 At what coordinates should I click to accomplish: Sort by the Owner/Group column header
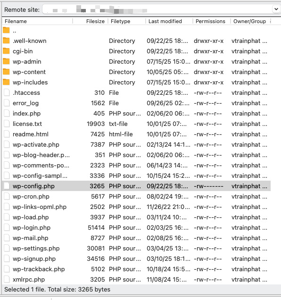point(249,21)
